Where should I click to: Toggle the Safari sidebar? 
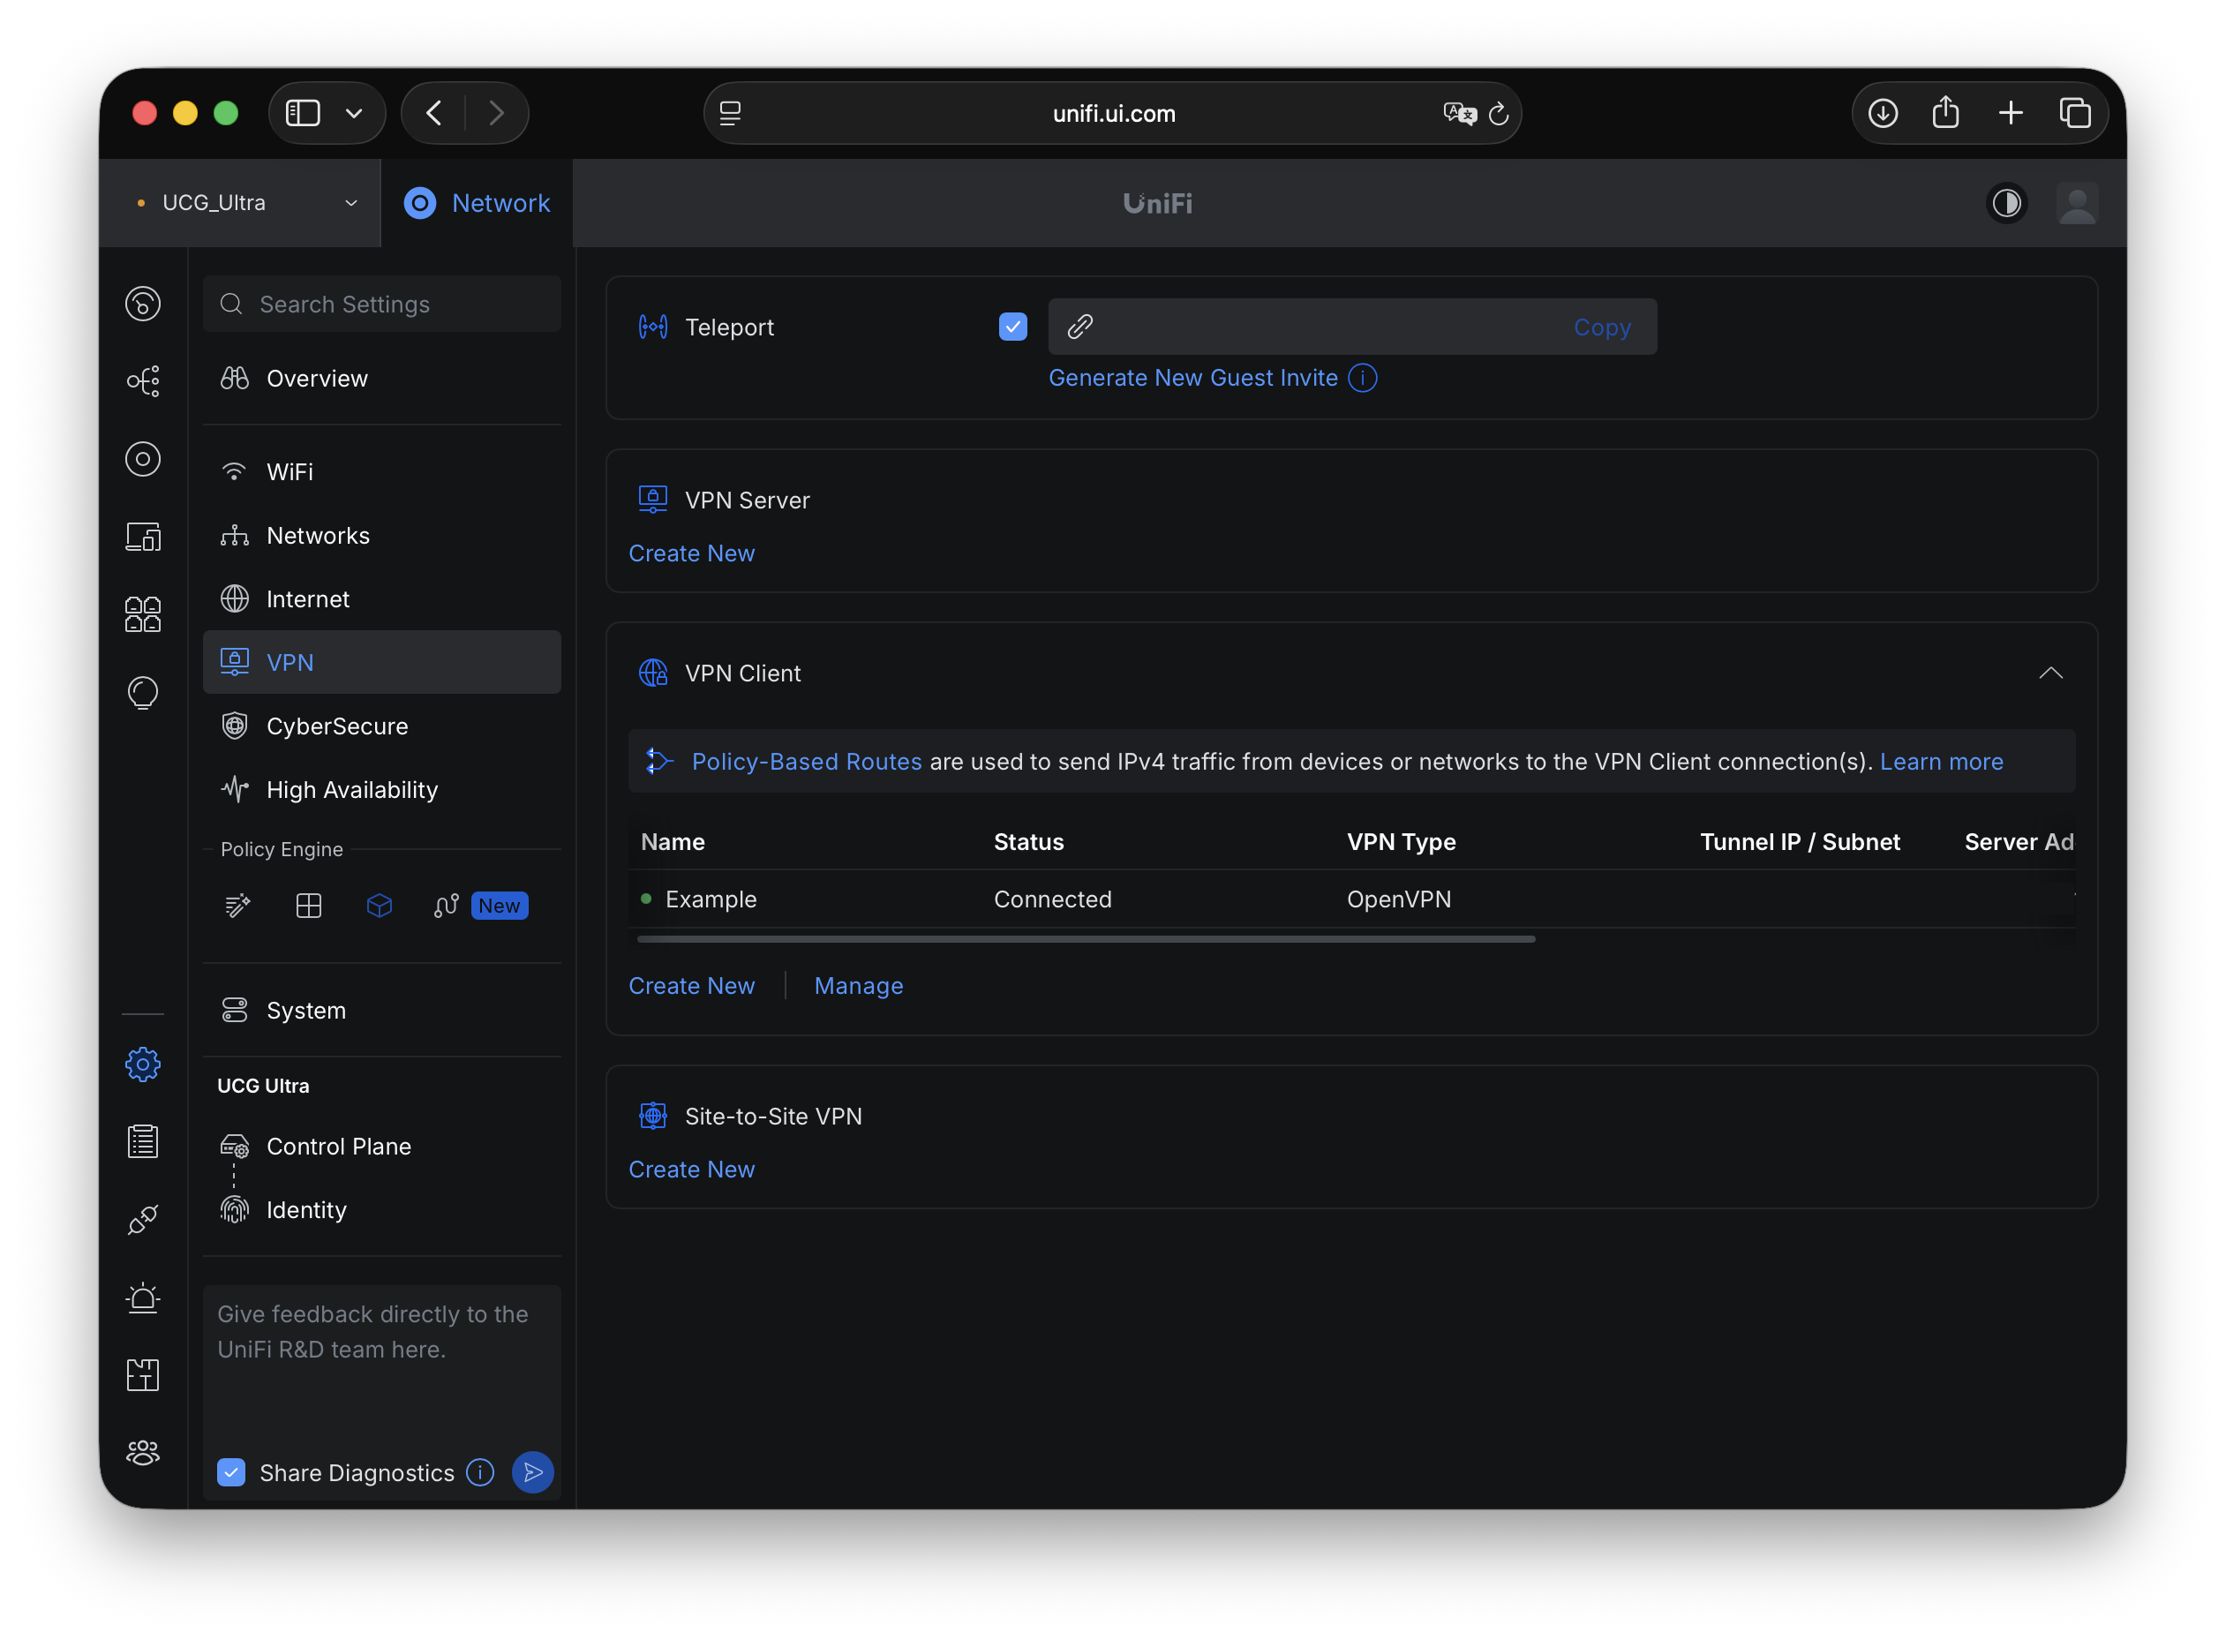(x=303, y=113)
